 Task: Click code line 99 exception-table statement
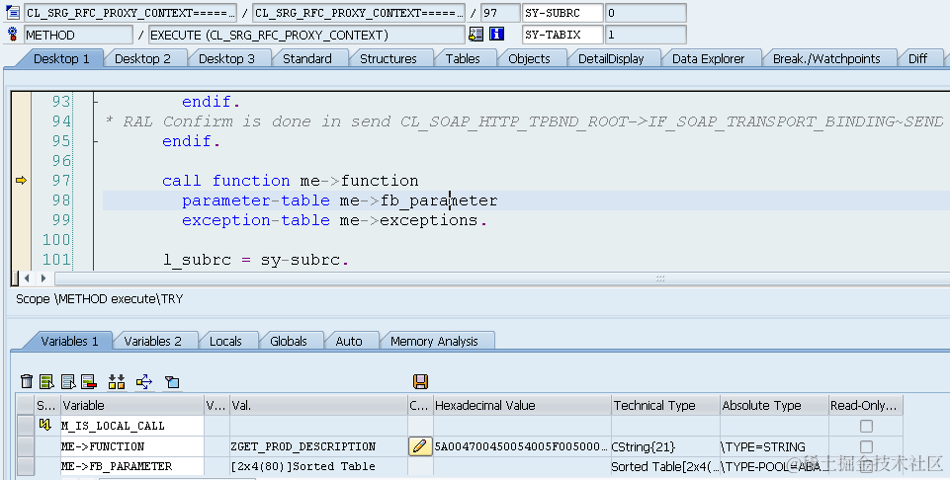[334, 220]
